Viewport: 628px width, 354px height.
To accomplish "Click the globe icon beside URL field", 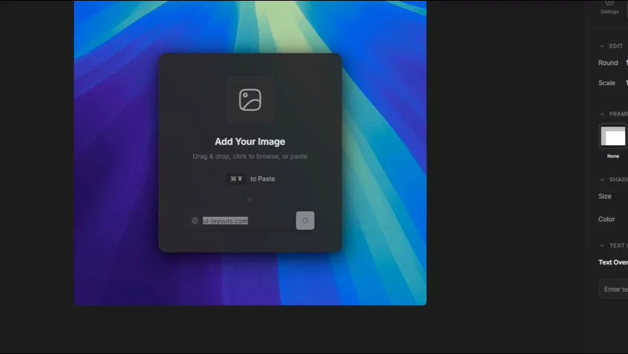I will [x=195, y=221].
